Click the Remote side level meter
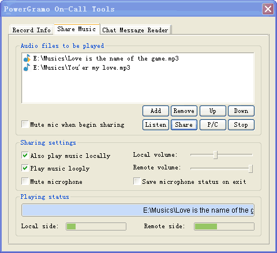Image resolution: width=277 pixels, height=253 pixels. [224, 226]
